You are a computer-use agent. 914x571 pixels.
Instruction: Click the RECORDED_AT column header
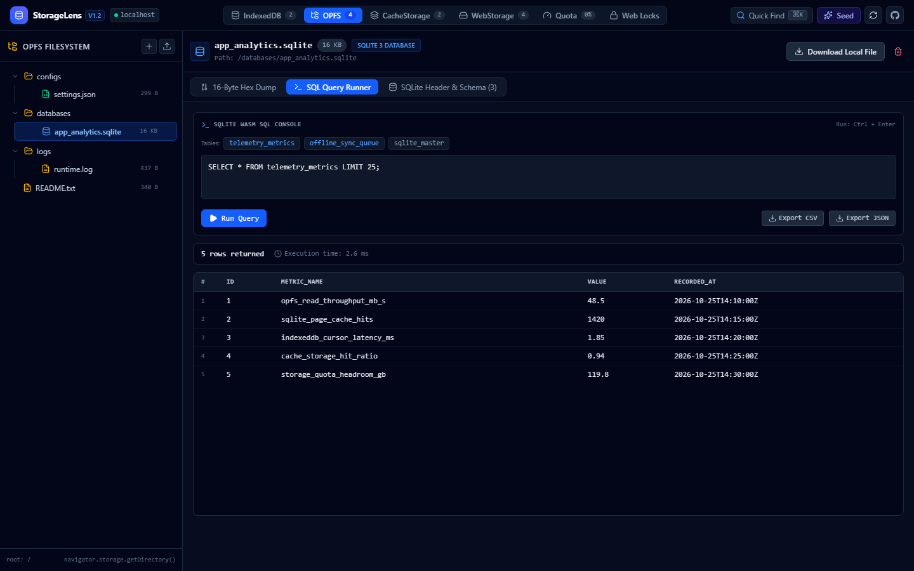[x=695, y=282]
